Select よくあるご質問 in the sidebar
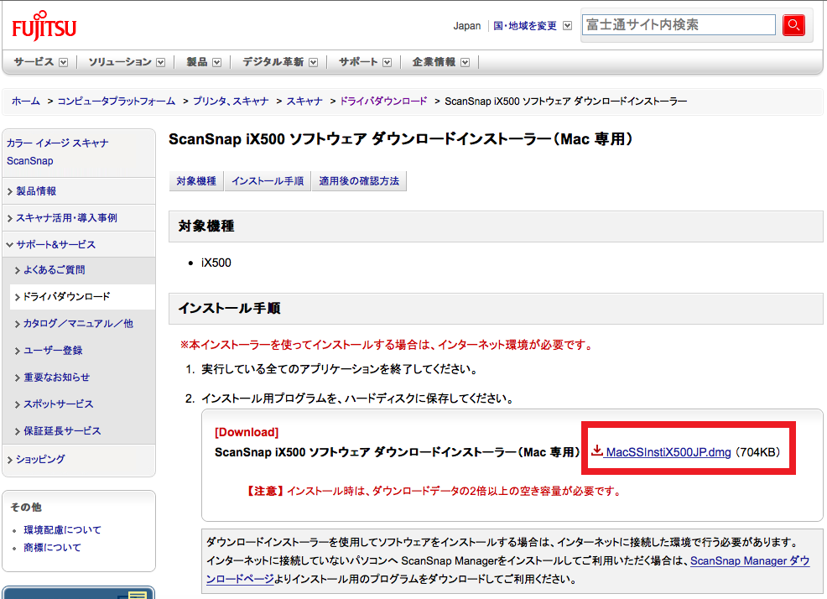This screenshot has width=827, height=599. (x=54, y=270)
